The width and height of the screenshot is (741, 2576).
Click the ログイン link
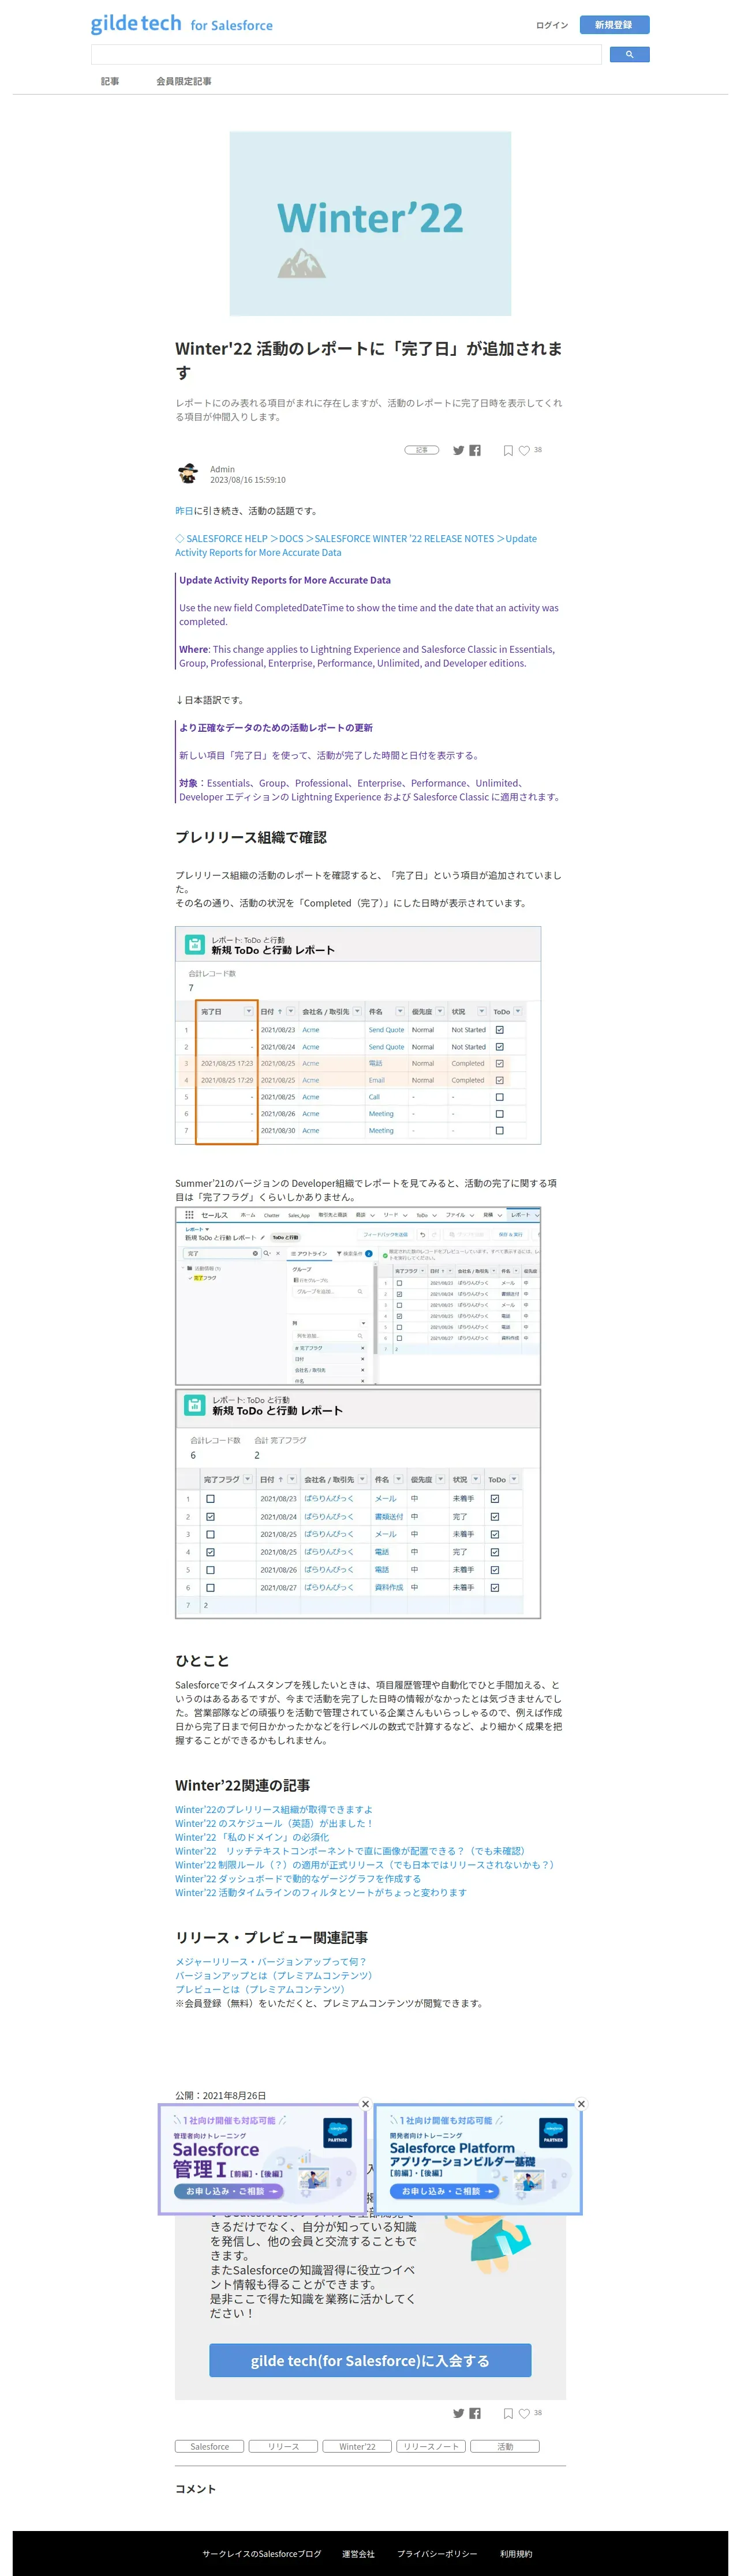pos(552,25)
